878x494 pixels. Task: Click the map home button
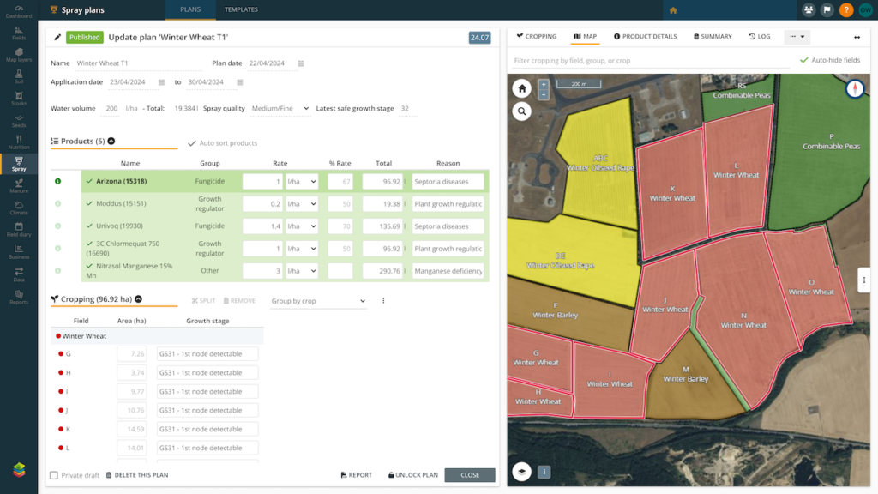pyautogui.click(x=521, y=88)
